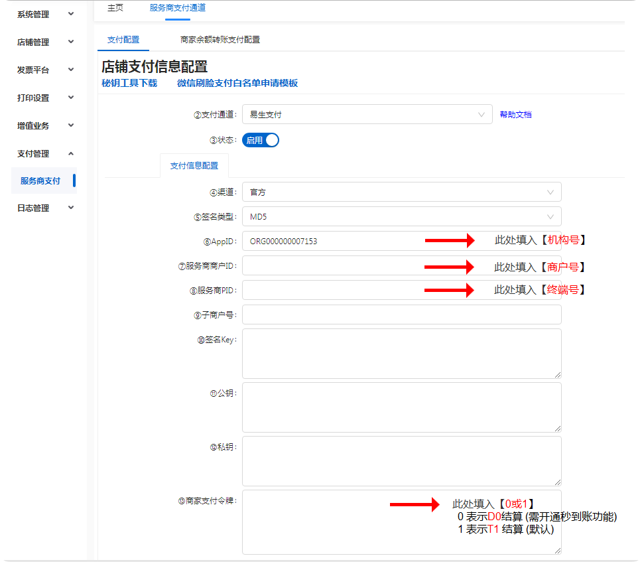Open the 签名类型 dropdown showing MD5
The height and width of the screenshot is (562, 642).
[x=402, y=217]
